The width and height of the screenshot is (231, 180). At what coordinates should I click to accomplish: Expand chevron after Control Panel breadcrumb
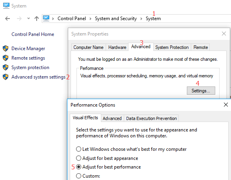(90, 19)
